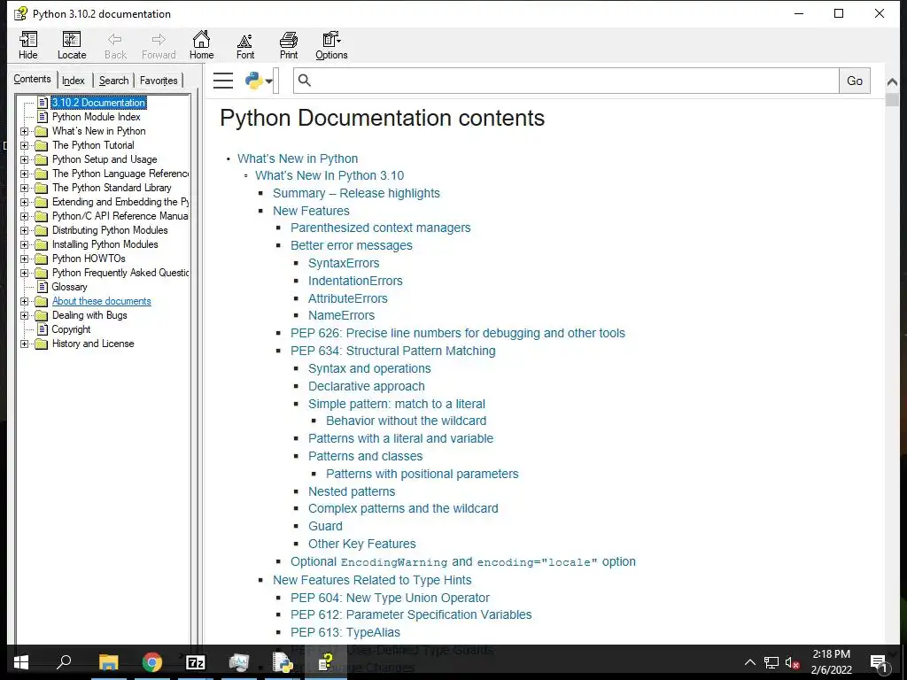Click the Python logo dropdown
The image size is (907, 680).
click(259, 81)
